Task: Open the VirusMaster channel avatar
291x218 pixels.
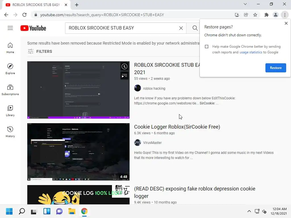Action: coord(138,142)
